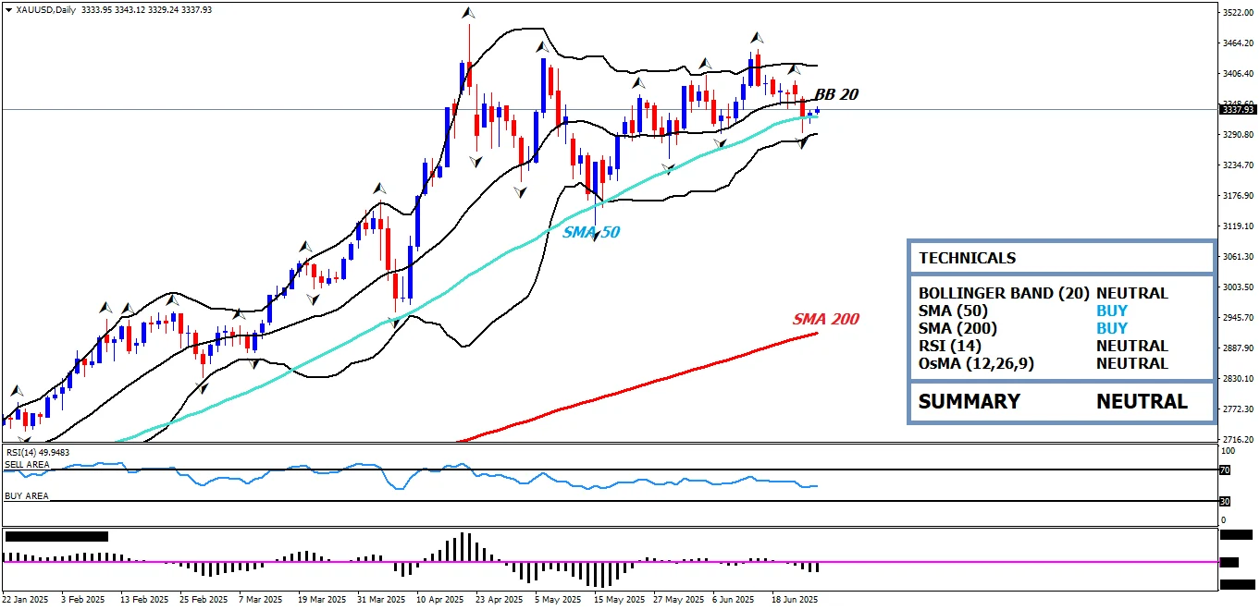Click the SUMMARY NEUTRAL result box
Viewport: 1260px width, 610px height.
click(x=1060, y=401)
